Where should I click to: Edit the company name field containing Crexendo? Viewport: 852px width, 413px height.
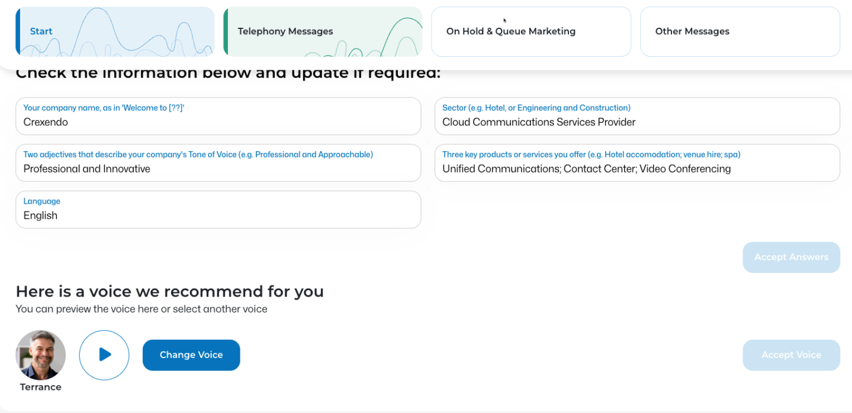(218, 116)
